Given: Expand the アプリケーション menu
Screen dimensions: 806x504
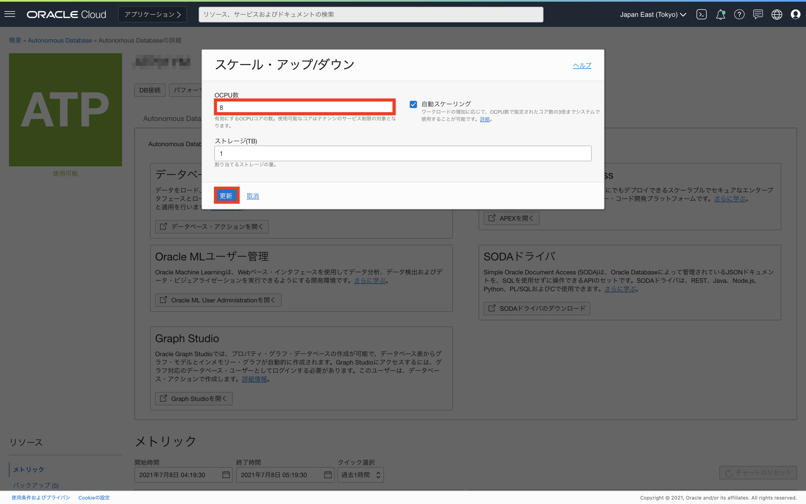Looking at the screenshot, I should tap(153, 14).
